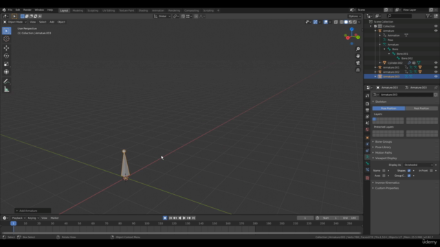440x247 pixels.
Task: Hide the Cylinder.002 object via eye icon
Action: tap(436, 62)
